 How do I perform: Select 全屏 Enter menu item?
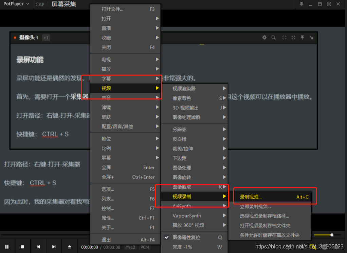[125, 167]
